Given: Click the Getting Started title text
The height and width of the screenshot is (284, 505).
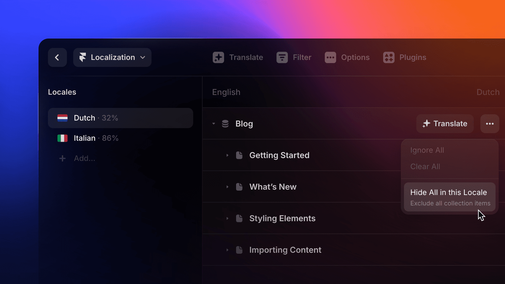Looking at the screenshot, I should (x=279, y=155).
